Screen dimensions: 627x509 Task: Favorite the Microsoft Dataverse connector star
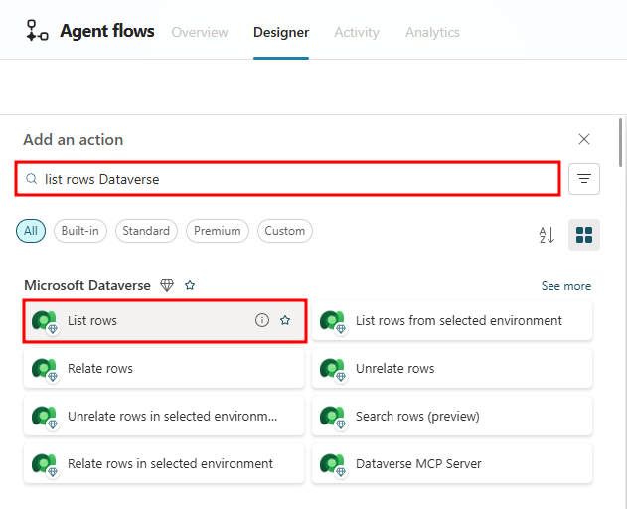click(x=190, y=285)
